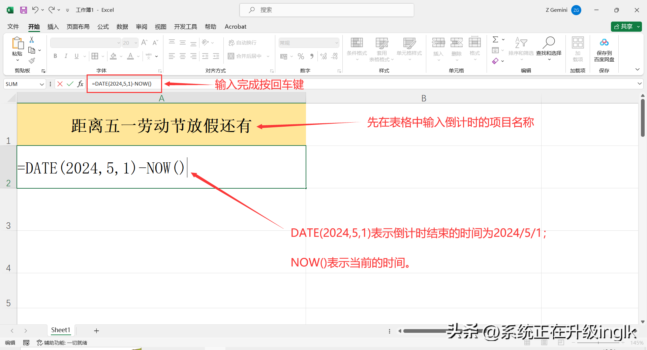Click the Decrease Decimal icon
The width and height of the screenshot is (647, 350).
coord(334,56)
